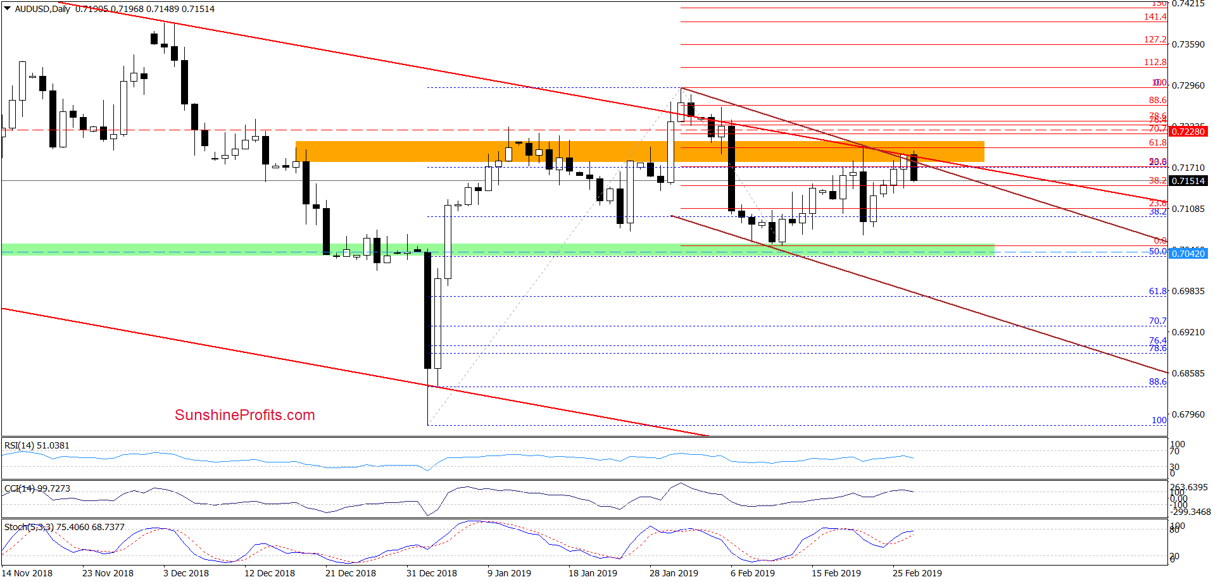Click the blue 0.70420 price level tag
Screen dimensions: 1213x582
1188,254
